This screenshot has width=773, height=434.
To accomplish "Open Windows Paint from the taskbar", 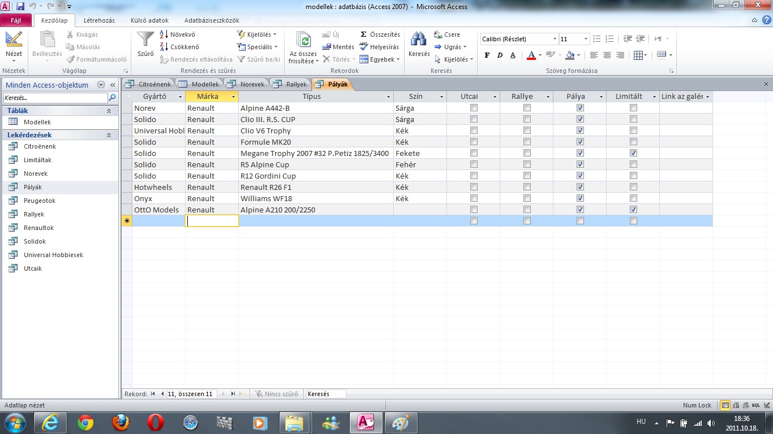I will 401,422.
